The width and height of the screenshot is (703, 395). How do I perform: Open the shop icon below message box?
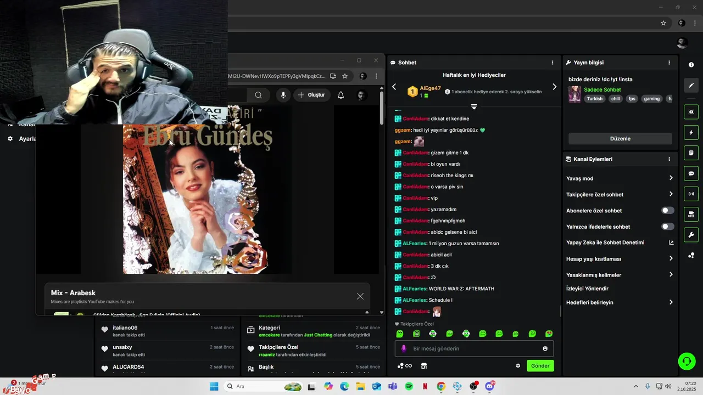pos(424,366)
